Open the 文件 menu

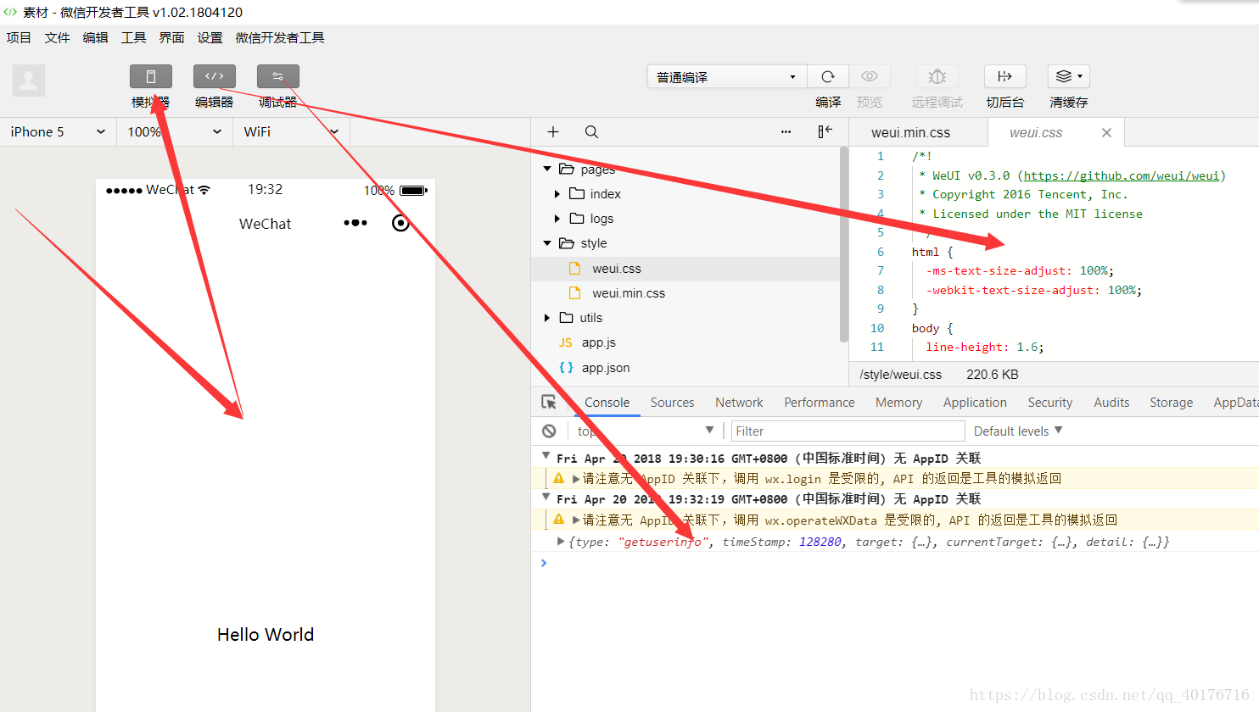57,38
